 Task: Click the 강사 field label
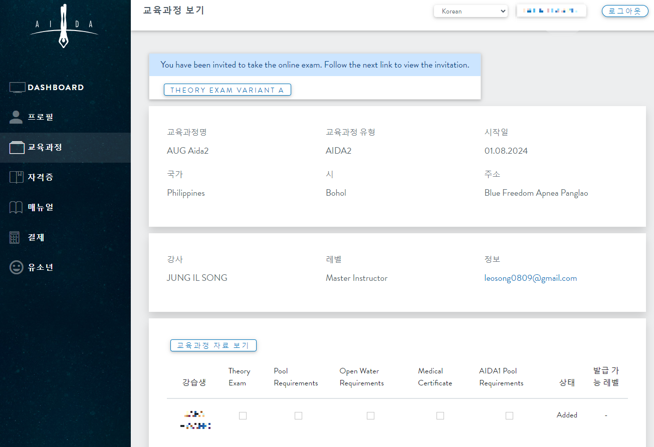[x=175, y=259]
